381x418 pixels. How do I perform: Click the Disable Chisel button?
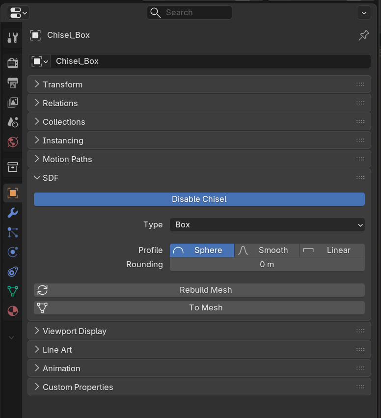coord(199,199)
